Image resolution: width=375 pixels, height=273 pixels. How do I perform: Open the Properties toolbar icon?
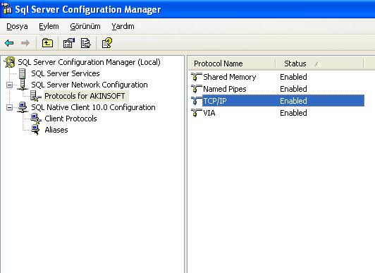(69, 43)
